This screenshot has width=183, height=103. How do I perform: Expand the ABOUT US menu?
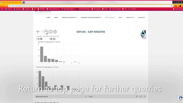130,17
